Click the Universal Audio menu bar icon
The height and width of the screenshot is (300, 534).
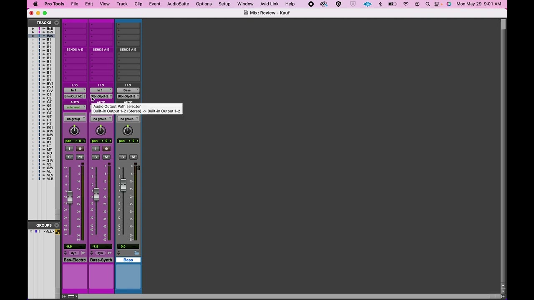[x=368, y=4]
